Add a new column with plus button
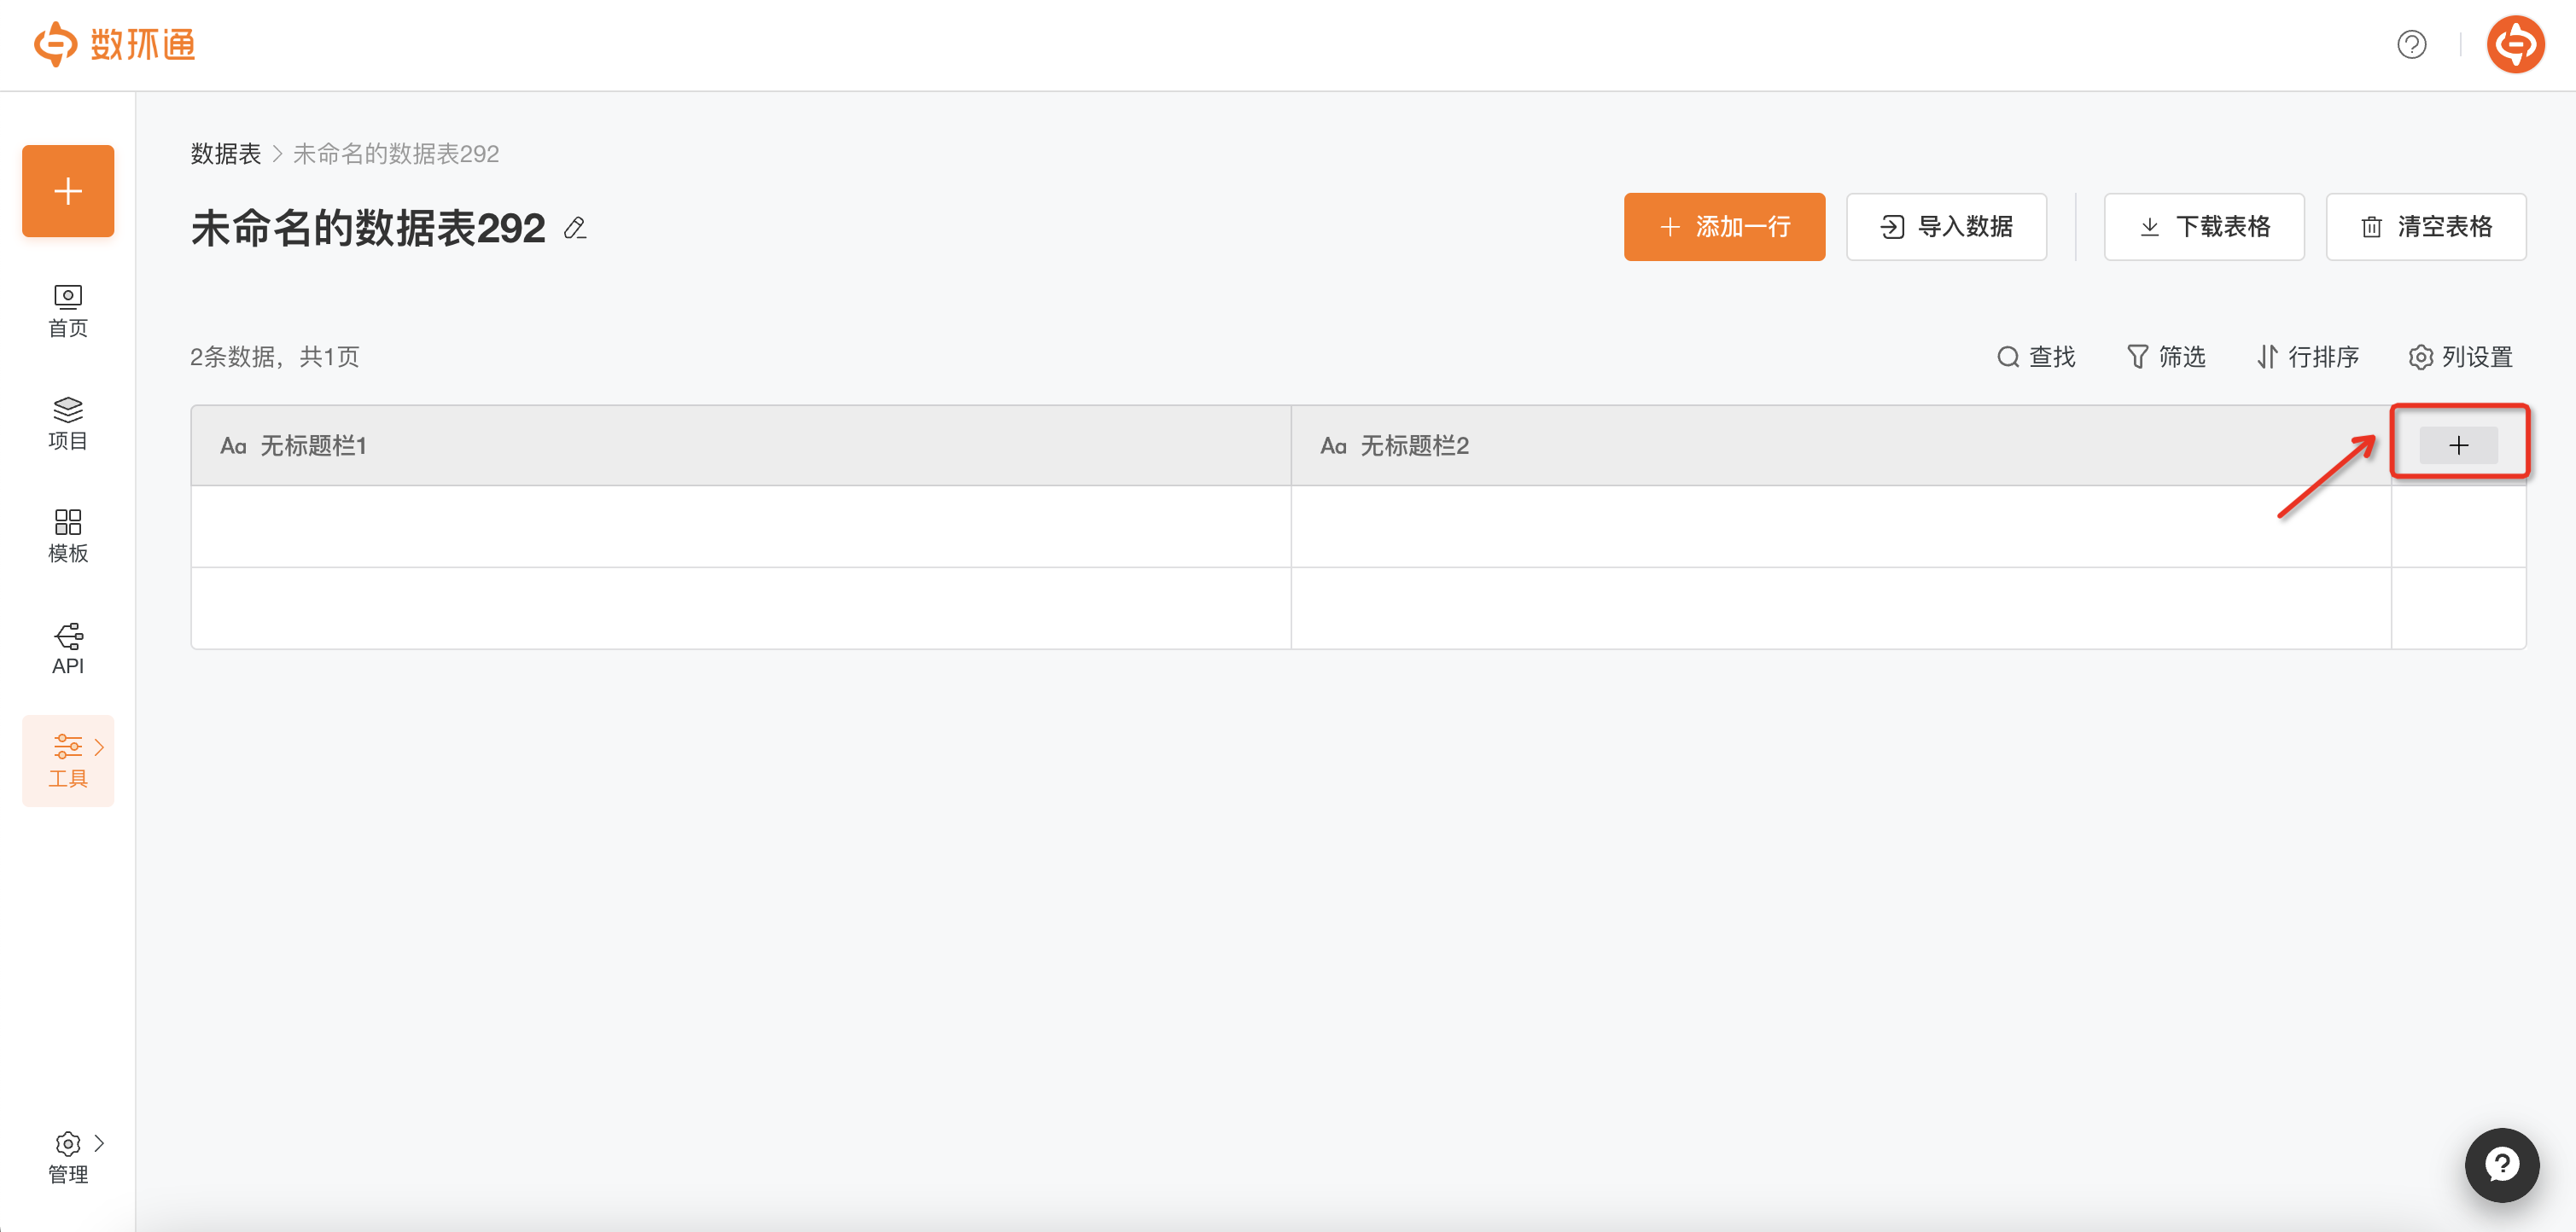This screenshot has height=1232, width=2576. 2459,445
